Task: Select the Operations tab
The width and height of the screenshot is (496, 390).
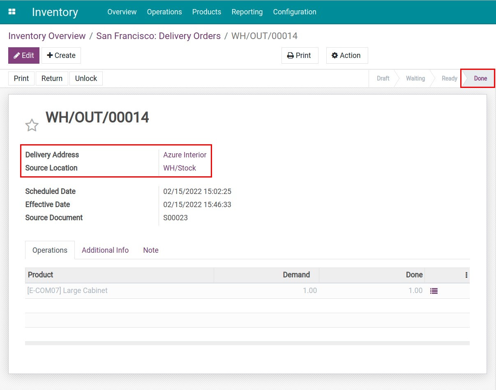Action: click(x=50, y=250)
